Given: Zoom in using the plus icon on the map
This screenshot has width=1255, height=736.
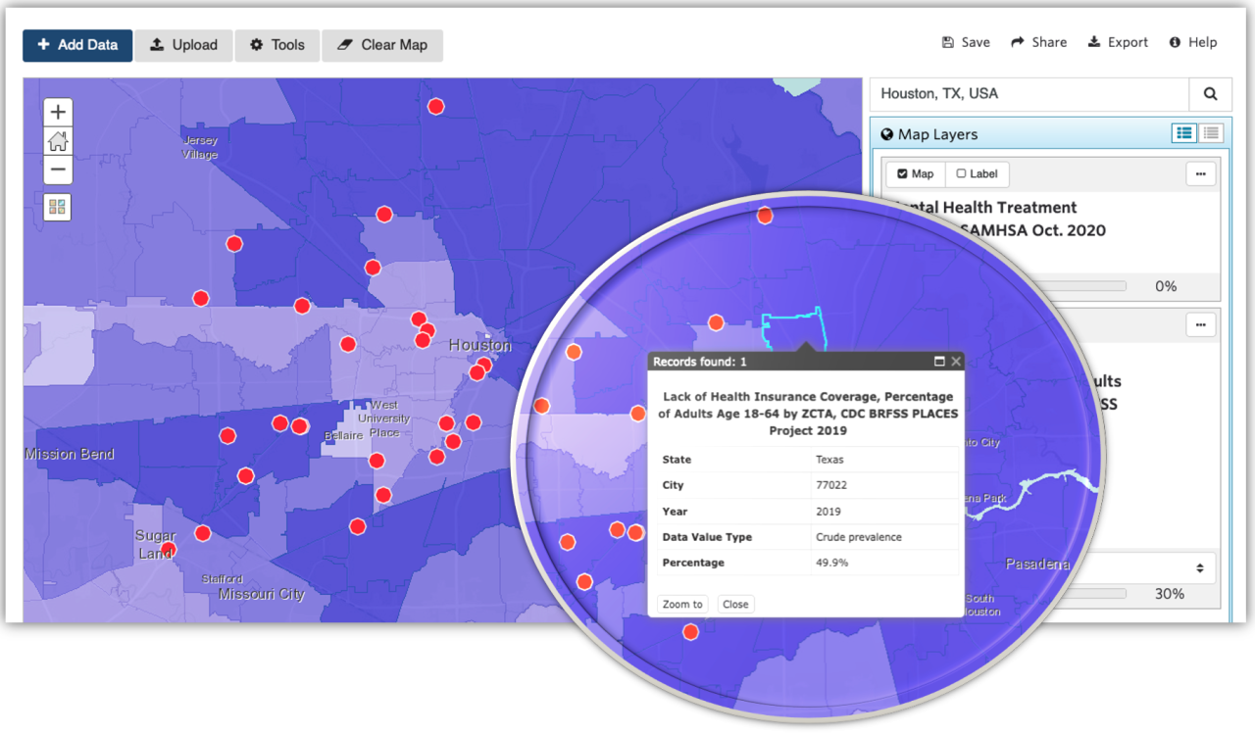Looking at the screenshot, I should tap(58, 112).
